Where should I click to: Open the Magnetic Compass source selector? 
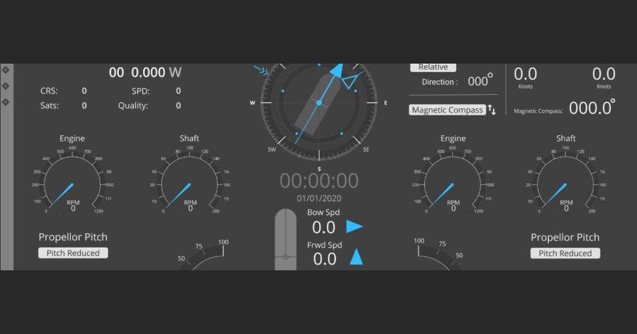click(446, 110)
